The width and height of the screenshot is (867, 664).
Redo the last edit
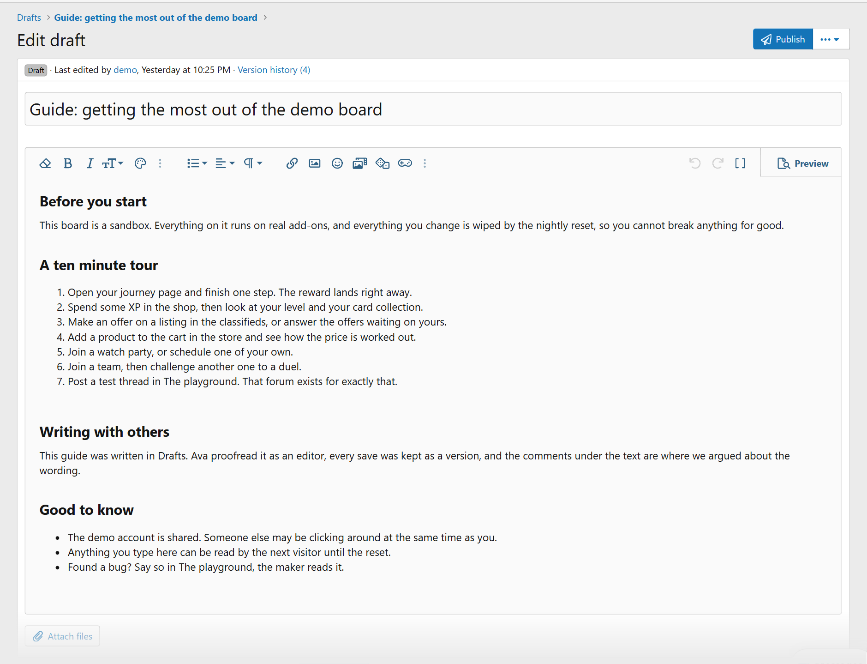point(718,163)
